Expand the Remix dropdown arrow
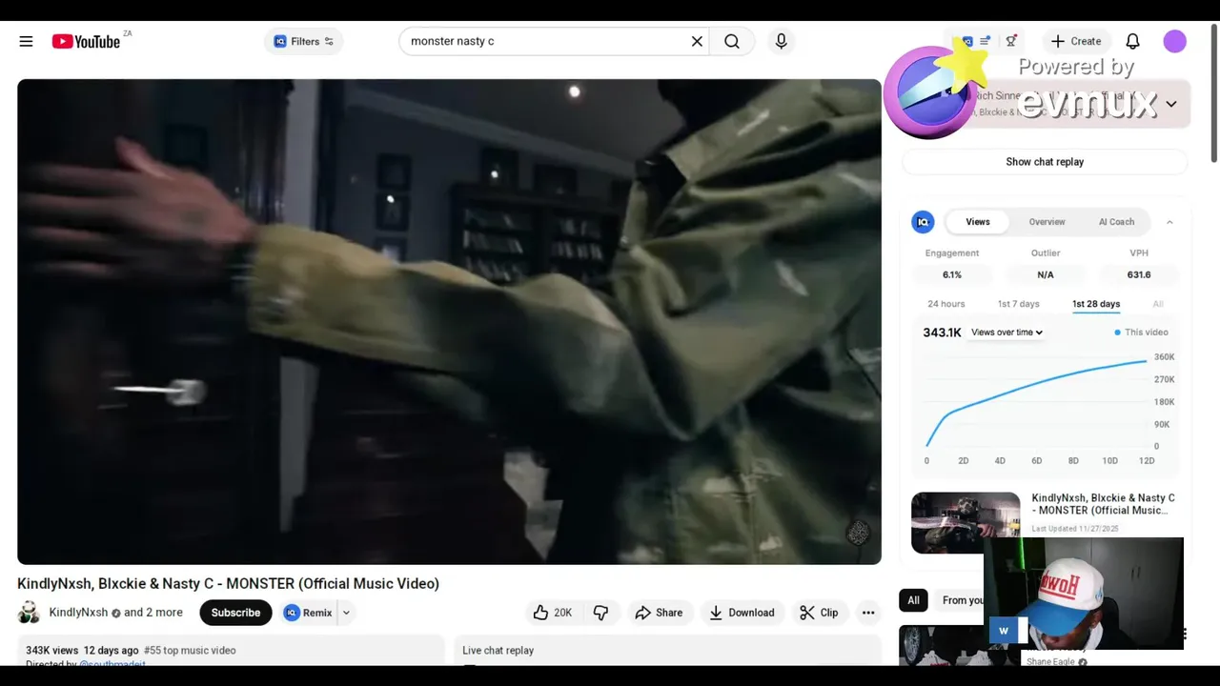Screen dimensions: 1220x686 [x=346, y=613]
